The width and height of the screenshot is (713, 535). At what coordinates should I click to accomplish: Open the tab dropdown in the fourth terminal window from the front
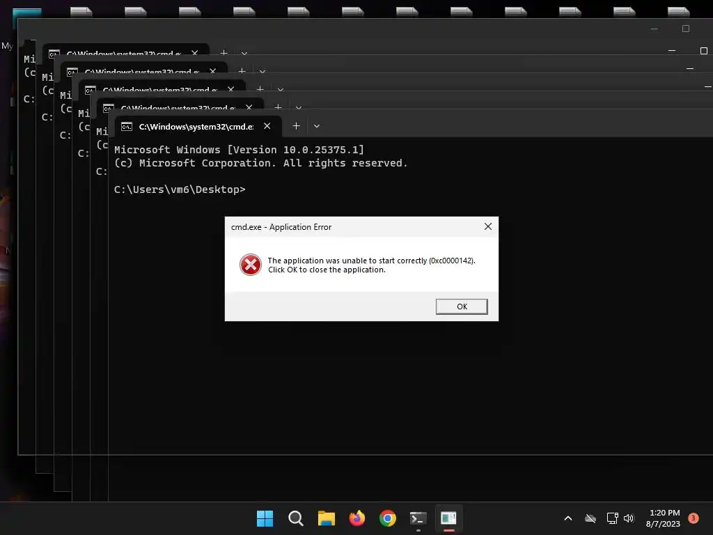pos(262,72)
